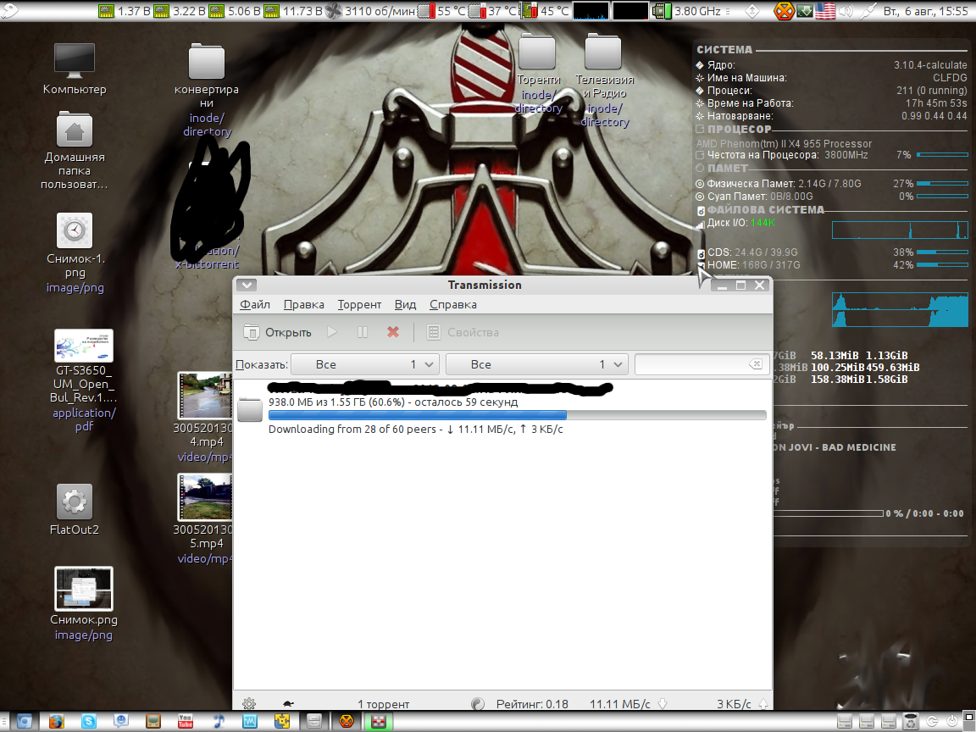The image size is (976, 732).
Task: Select the FlatOut2 launcher icon on desktop
Action: [x=75, y=502]
